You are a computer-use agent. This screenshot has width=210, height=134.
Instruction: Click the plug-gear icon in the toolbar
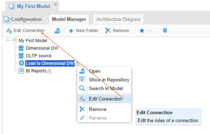click(9, 31)
